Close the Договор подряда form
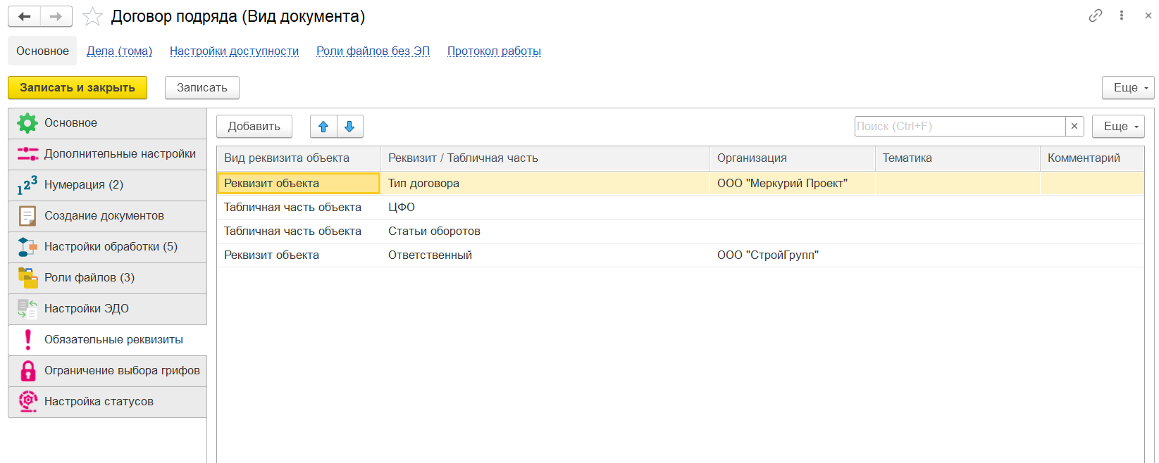Screen dimensions: 1159x463 (1148, 15)
